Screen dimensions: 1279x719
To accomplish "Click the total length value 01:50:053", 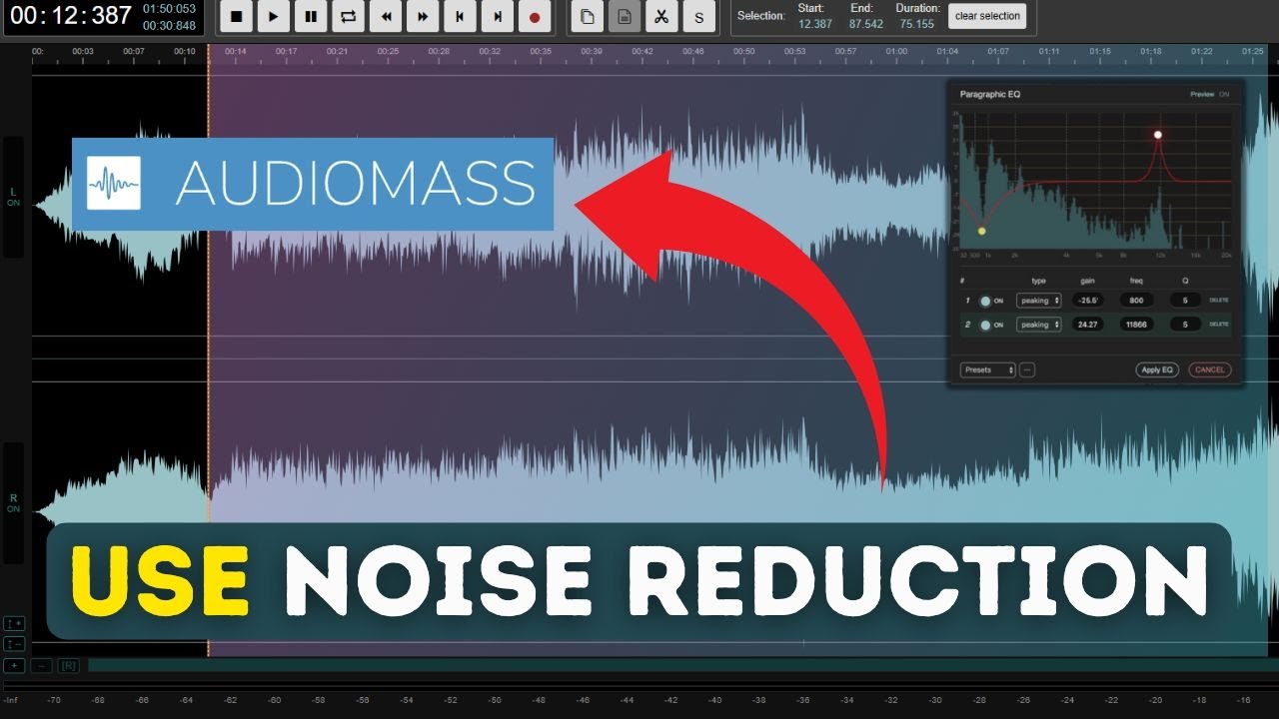I will (170, 9).
